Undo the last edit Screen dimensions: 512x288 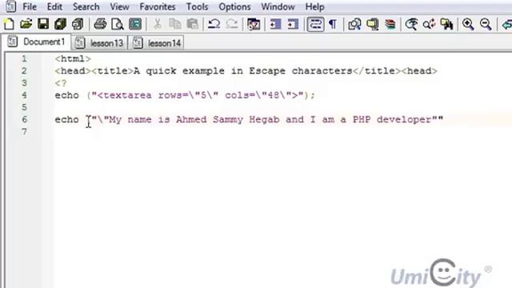point(214,24)
